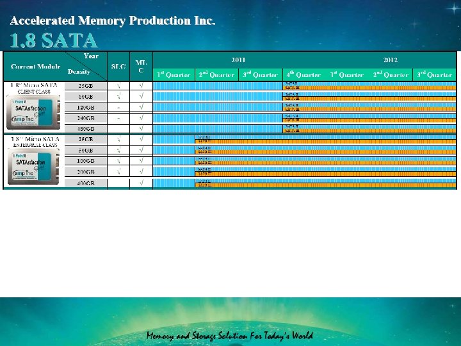461x346 pixels.
Task: Click the Enterprise Class SSD product image
Action: 33,167
